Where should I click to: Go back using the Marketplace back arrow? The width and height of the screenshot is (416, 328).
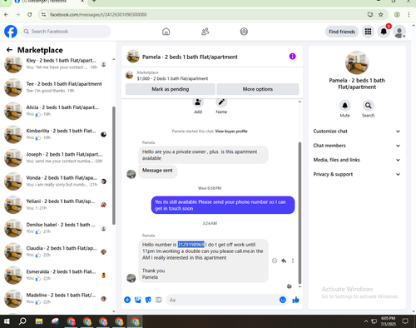tap(9, 50)
